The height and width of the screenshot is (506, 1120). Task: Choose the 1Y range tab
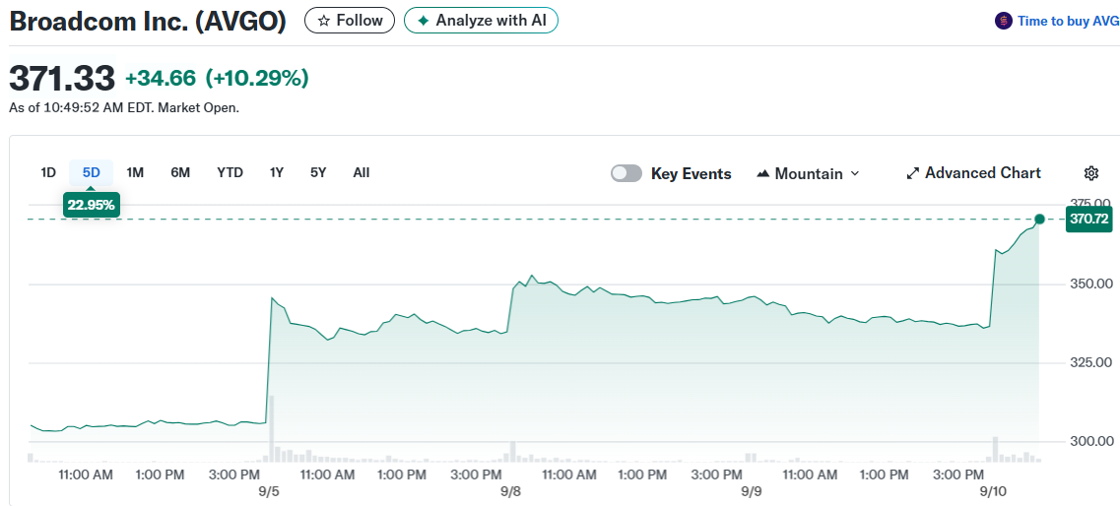point(277,172)
